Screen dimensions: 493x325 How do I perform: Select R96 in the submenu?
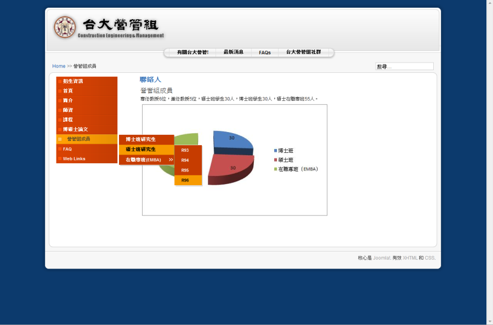click(185, 180)
